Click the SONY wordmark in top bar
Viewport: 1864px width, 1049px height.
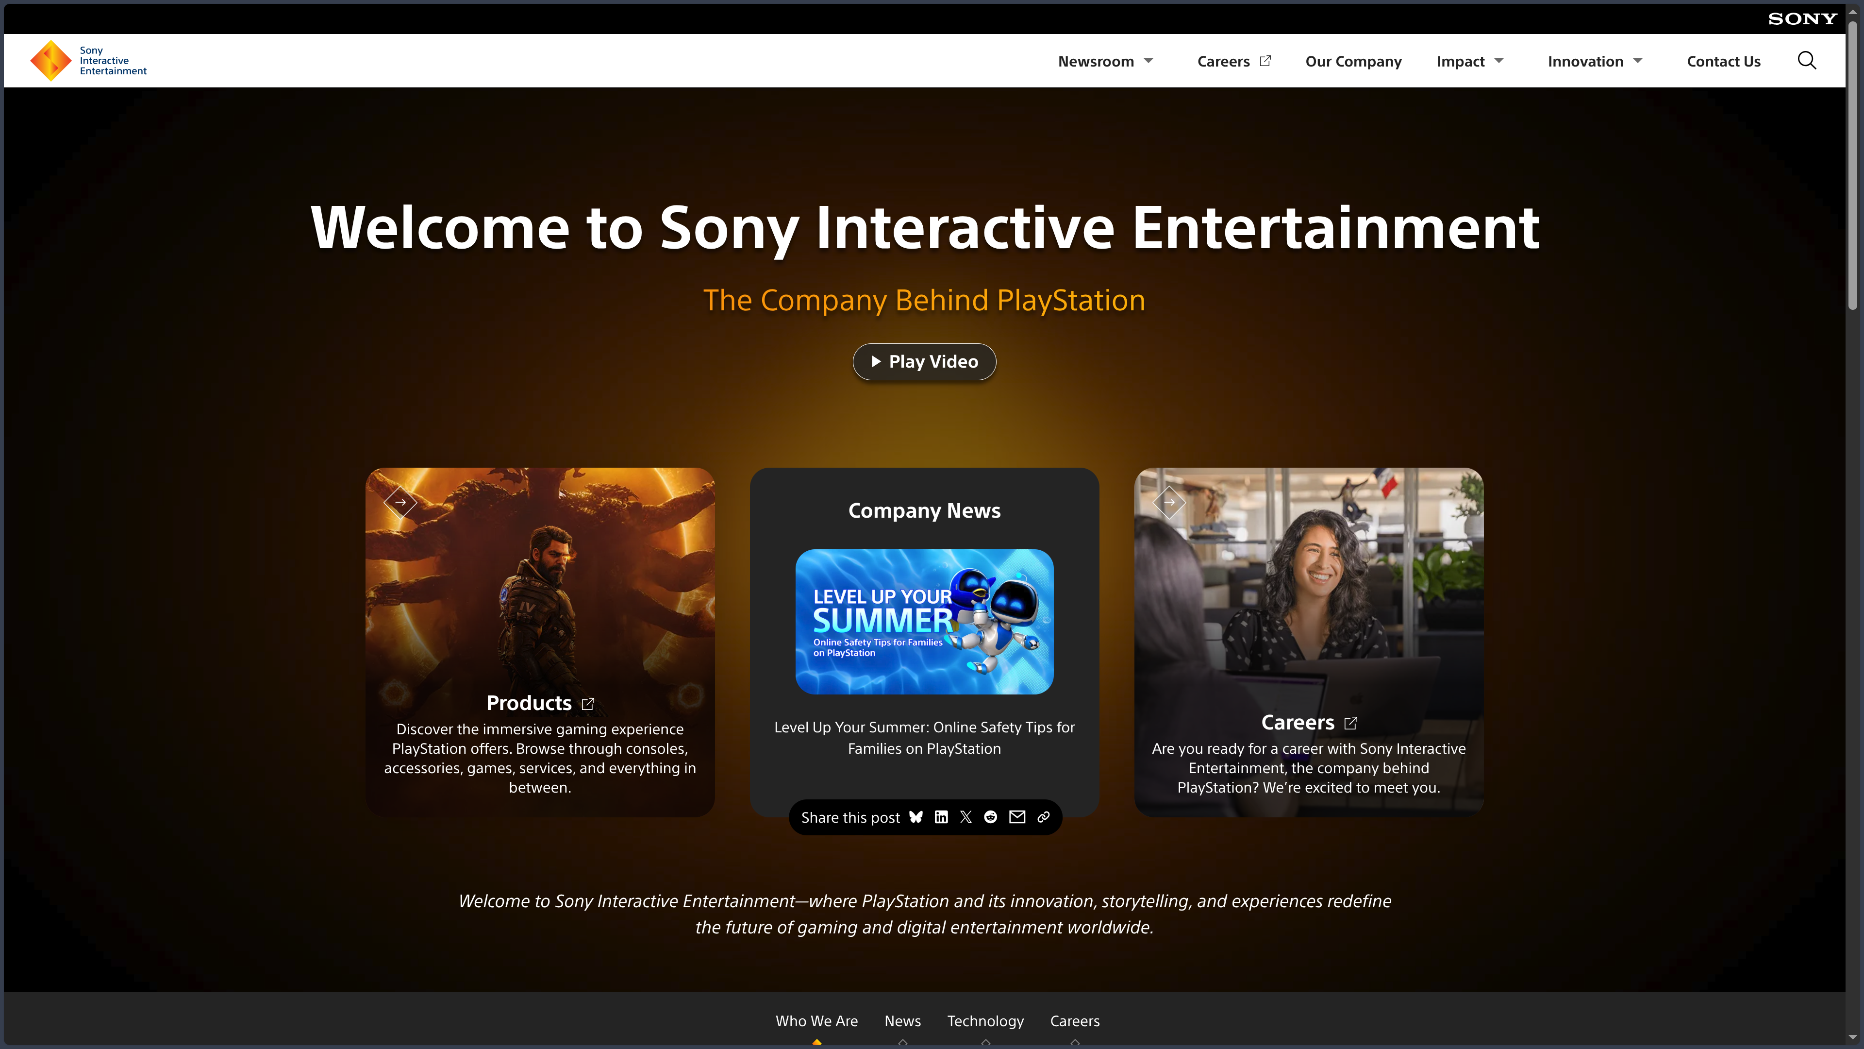click(x=1802, y=19)
